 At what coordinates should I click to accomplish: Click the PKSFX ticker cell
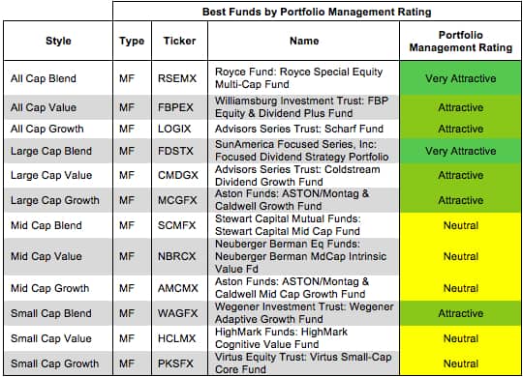pyautogui.click(x=175, y=363)
